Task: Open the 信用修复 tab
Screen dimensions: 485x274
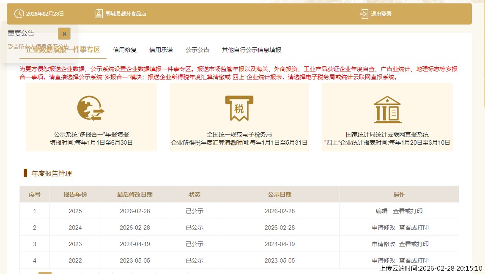Action: tap(125, 50)
